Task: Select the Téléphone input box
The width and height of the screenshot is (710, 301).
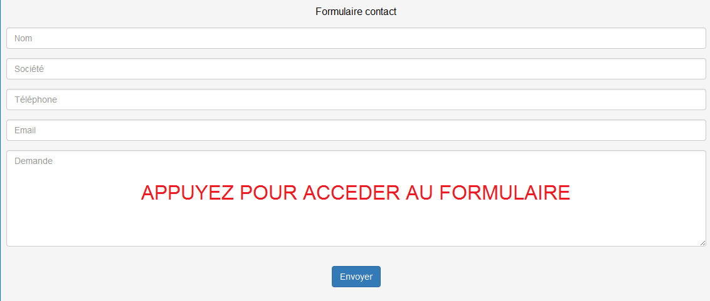Action: click(356, 99)
